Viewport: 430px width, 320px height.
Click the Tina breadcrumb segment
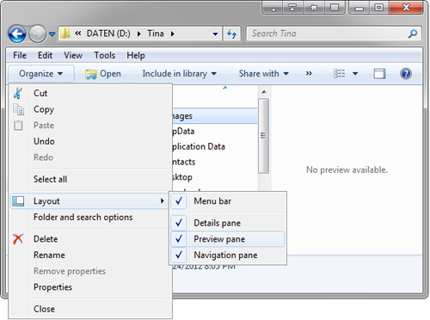156,34
